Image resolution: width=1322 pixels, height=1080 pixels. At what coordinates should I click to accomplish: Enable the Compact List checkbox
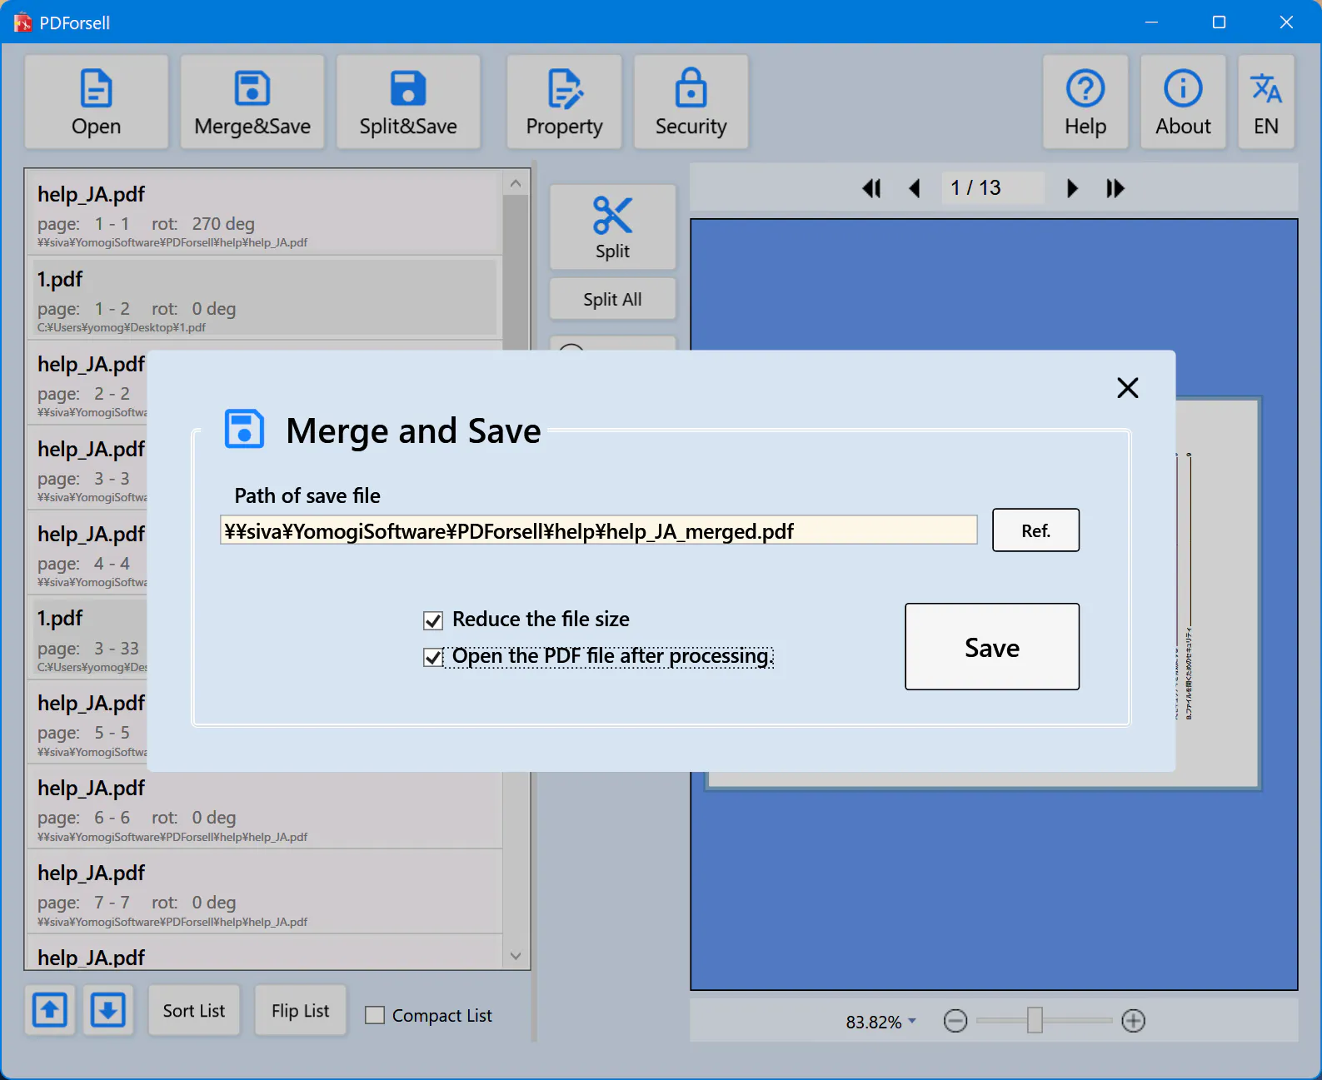375,1015
